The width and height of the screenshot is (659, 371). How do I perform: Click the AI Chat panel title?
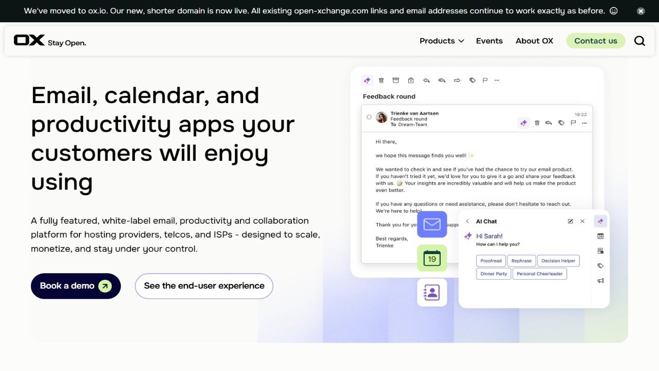(487, 222)
